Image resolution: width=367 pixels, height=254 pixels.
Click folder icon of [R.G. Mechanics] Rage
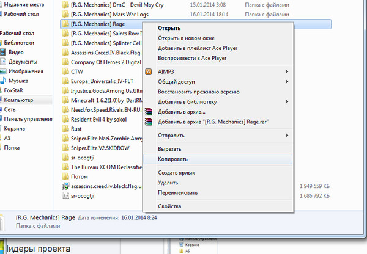click(x=65, y=24)
